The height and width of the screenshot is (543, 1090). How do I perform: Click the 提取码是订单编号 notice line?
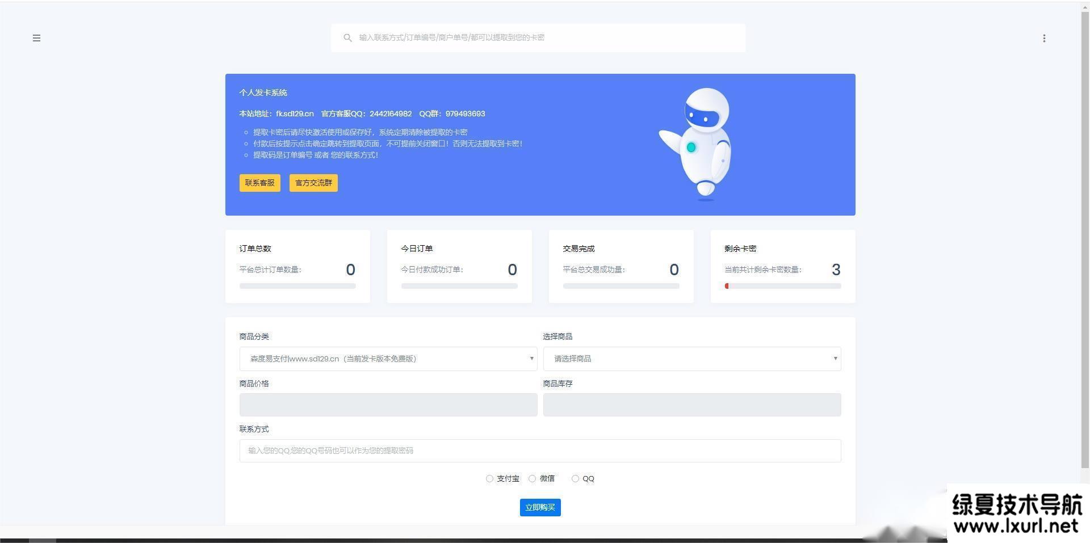tap(316, 155)
